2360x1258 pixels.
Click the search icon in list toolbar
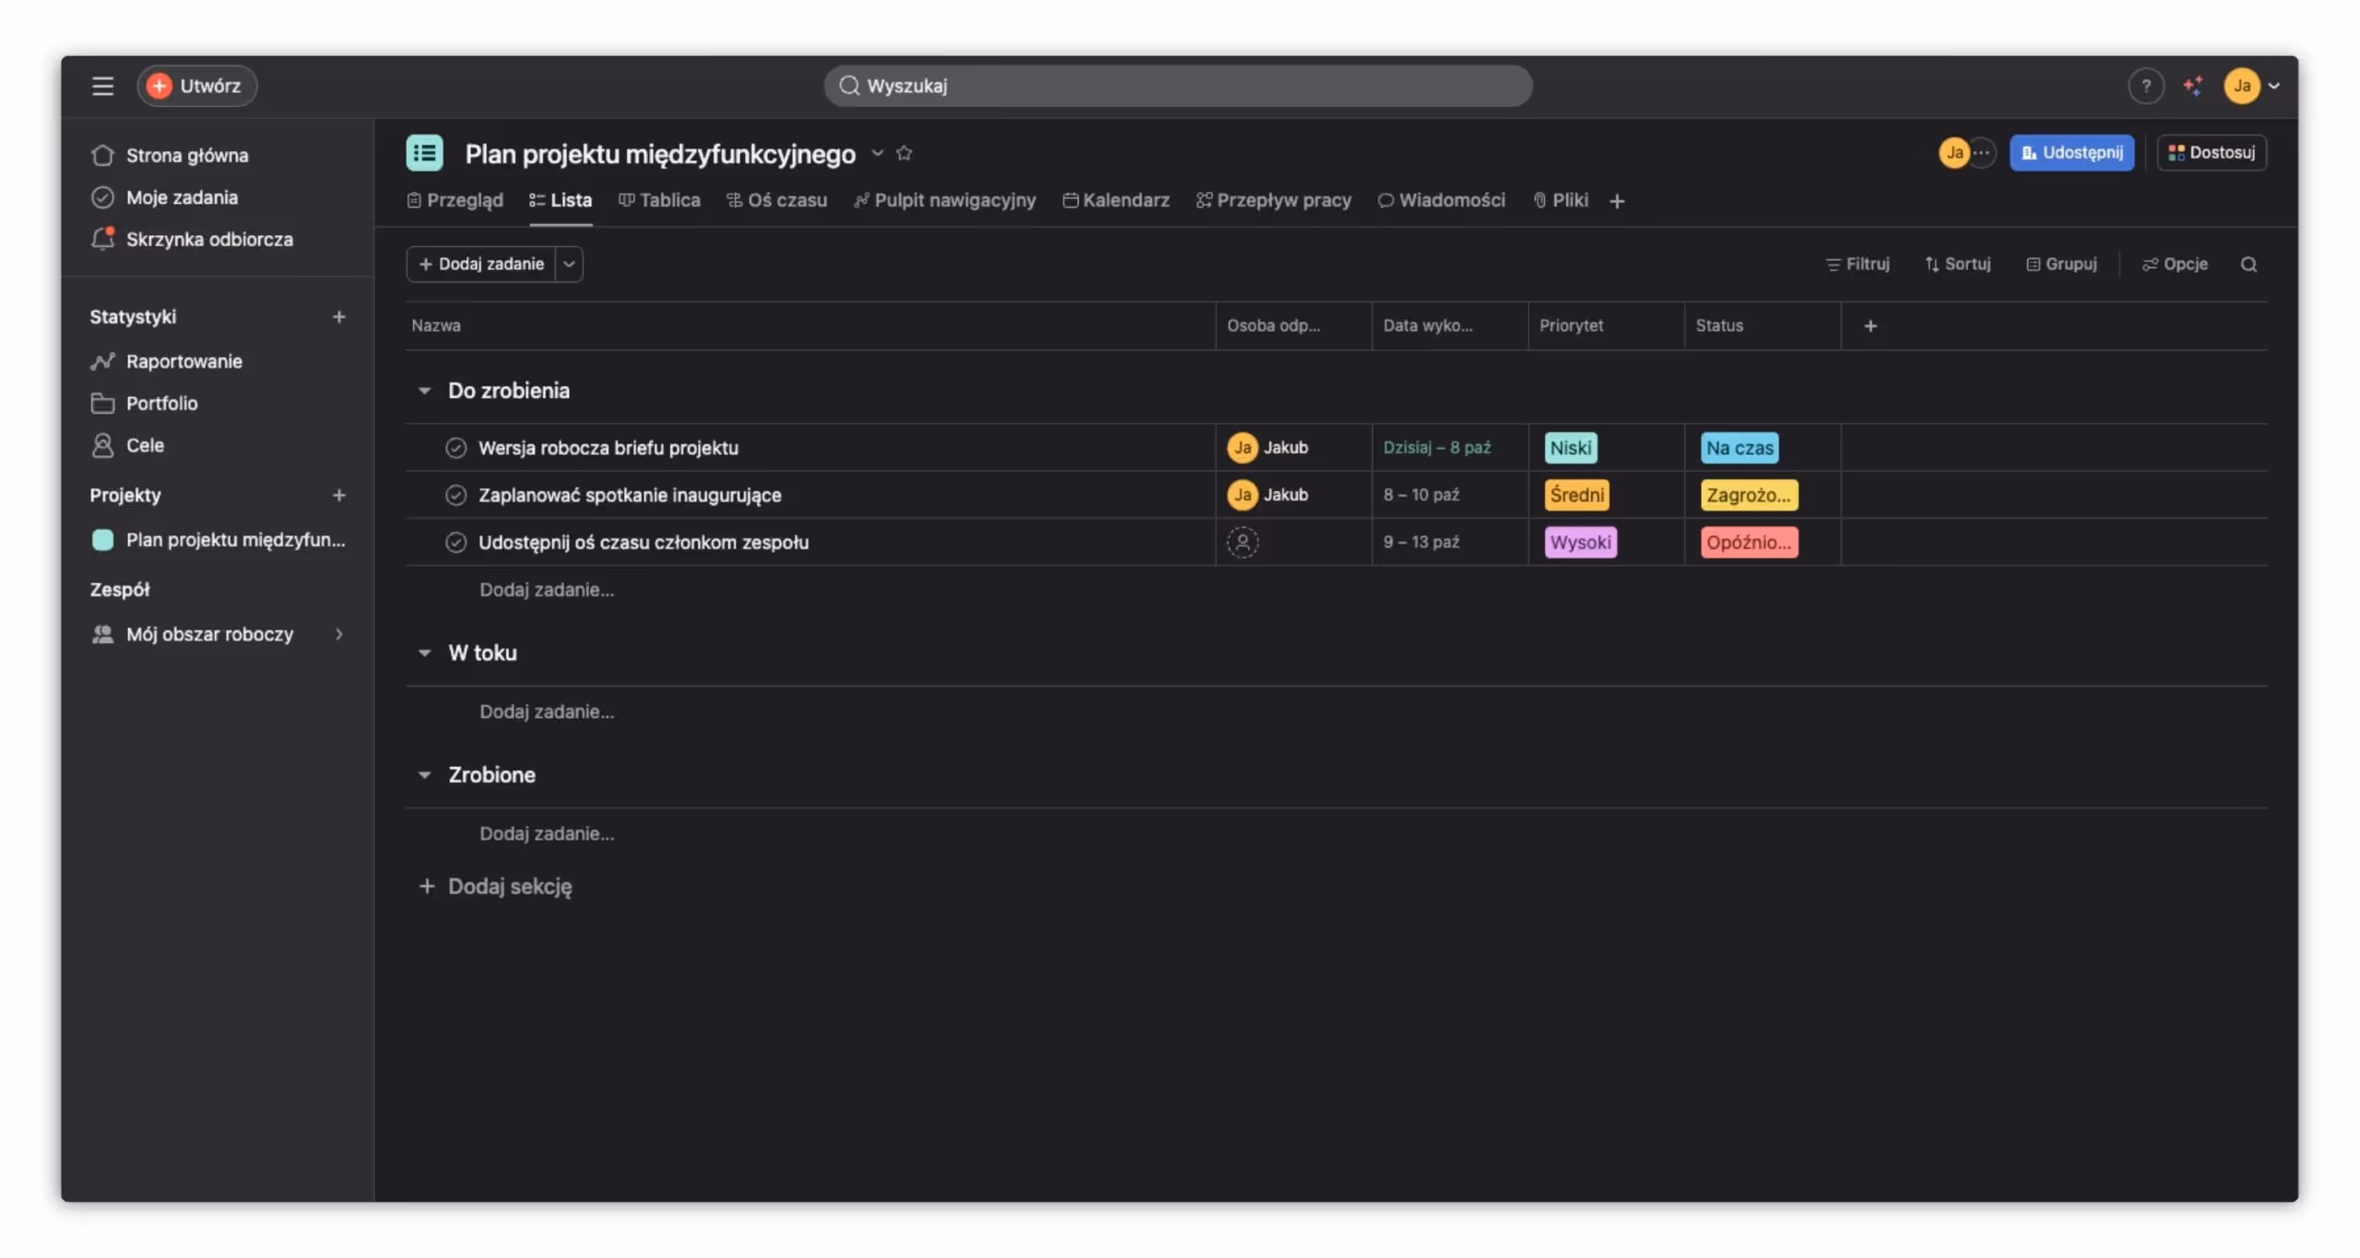click(2248, 265)
